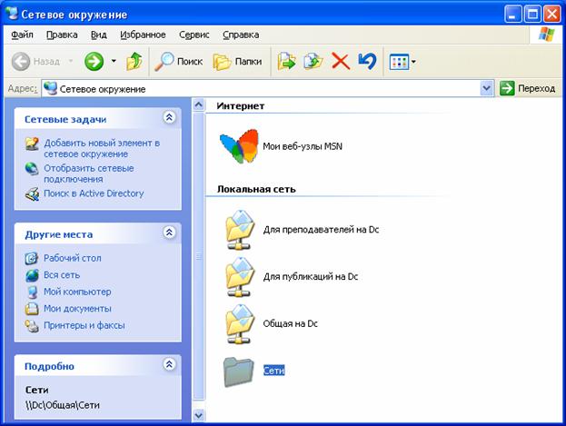The width and height of the screenshot is (566, 426).
Task: Toggle the Папки folders pane
Action: (237, 62)
